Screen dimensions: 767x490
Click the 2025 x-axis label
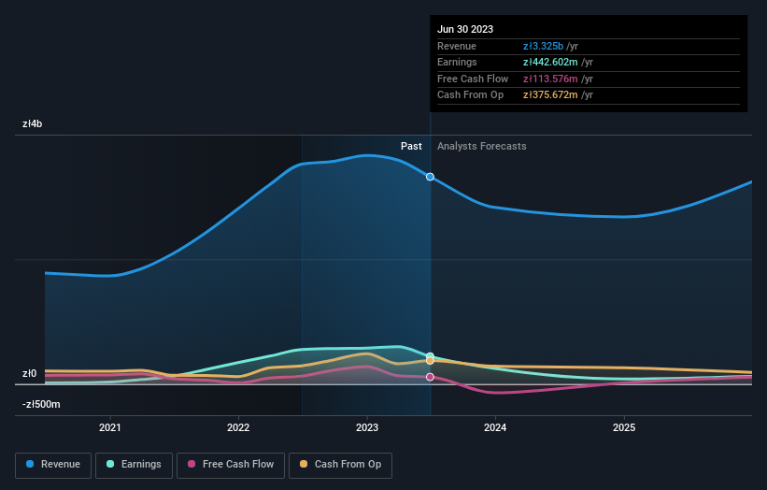tap(624, 427)
